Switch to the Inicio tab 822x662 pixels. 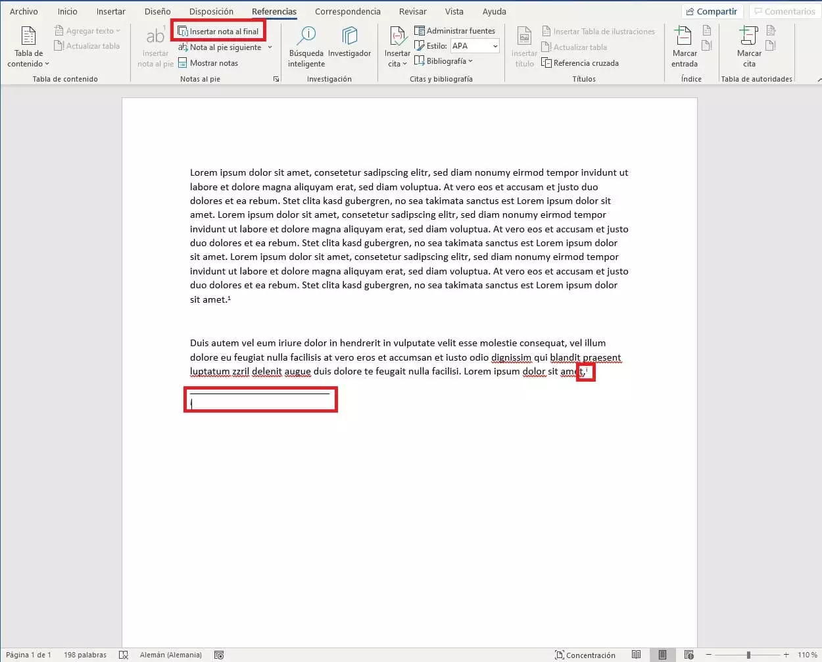coord(67,11)
